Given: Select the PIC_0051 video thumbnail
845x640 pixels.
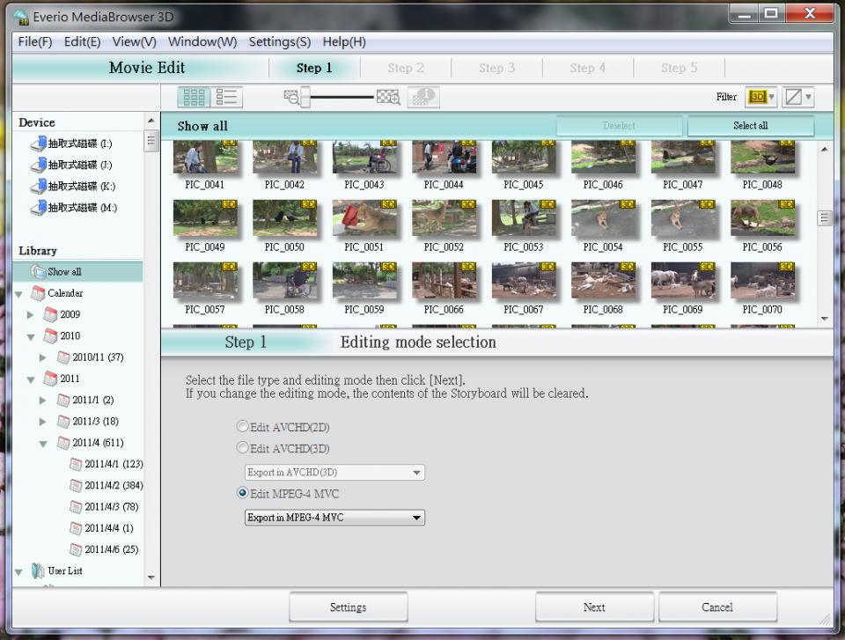Looking at the screenshot, I should (364, 218).
